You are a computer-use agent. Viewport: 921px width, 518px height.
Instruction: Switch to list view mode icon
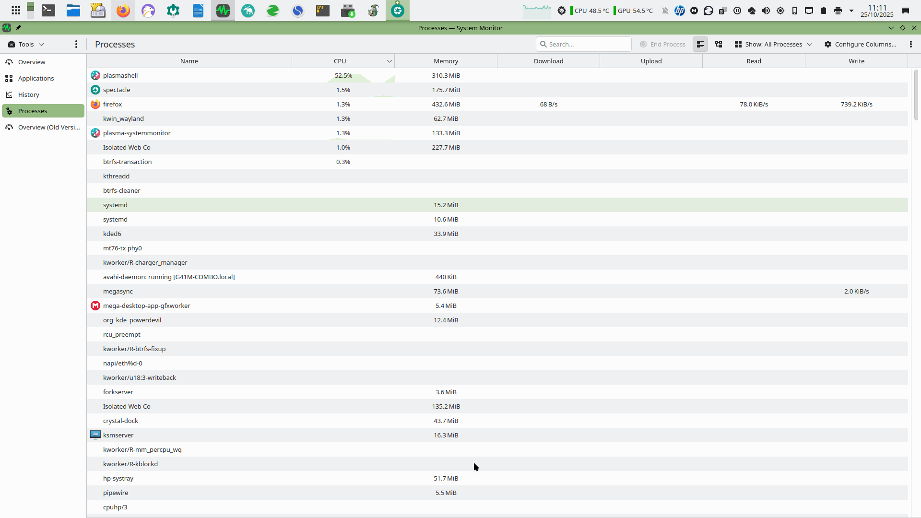tap(700, 44)
